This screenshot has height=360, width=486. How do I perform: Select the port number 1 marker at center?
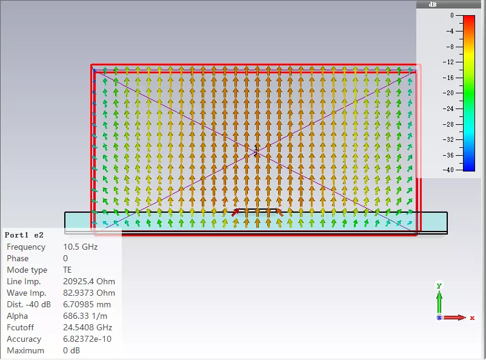pyautogui.click(x=256, y=148)
